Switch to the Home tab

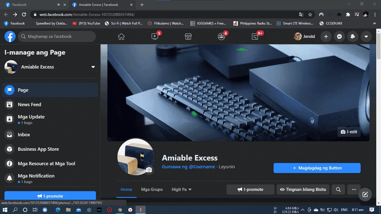pos(126,189)
